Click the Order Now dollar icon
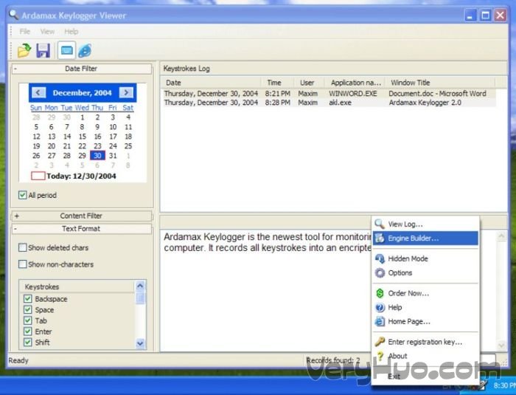516x395 pixels. point(380,293)
